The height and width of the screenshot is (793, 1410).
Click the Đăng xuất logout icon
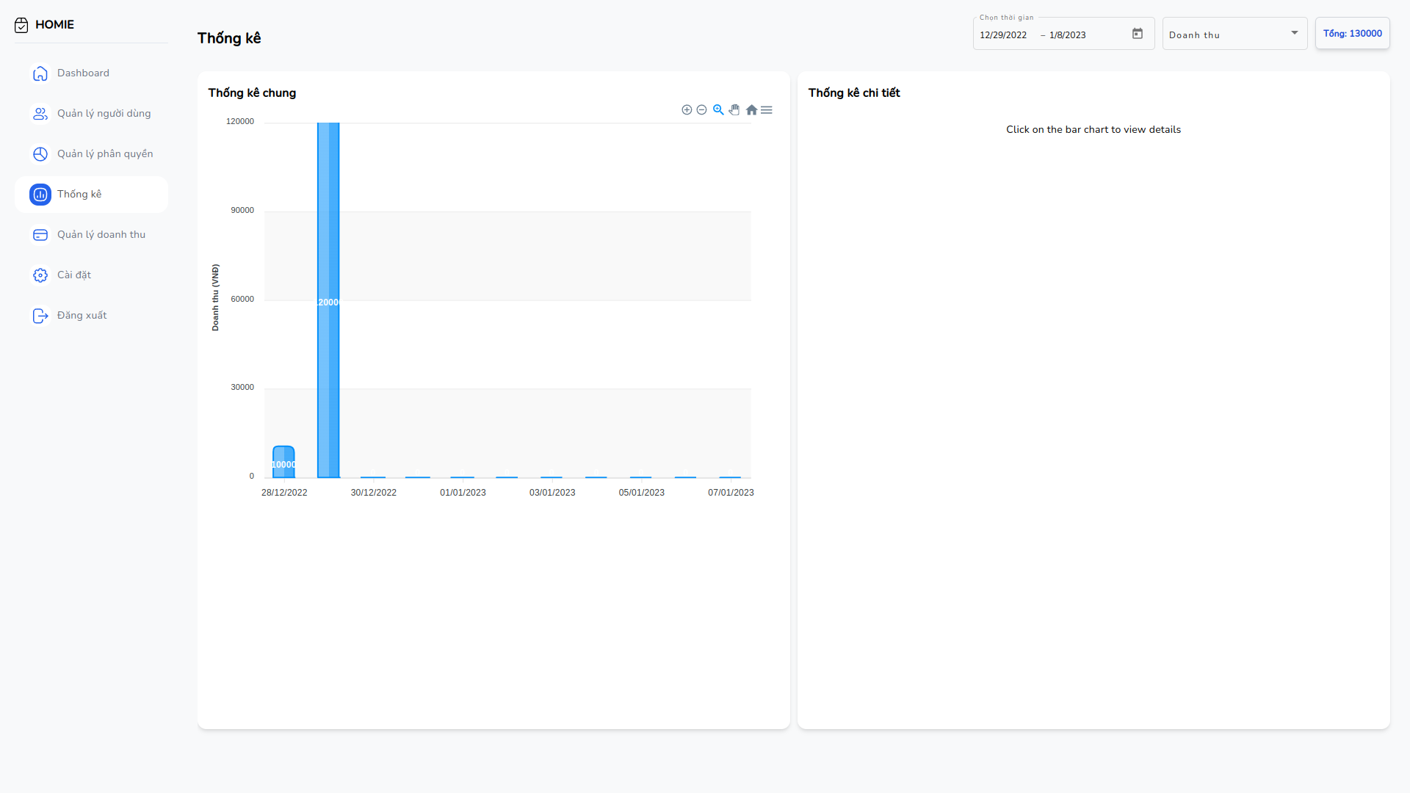[x=40, y=316]
